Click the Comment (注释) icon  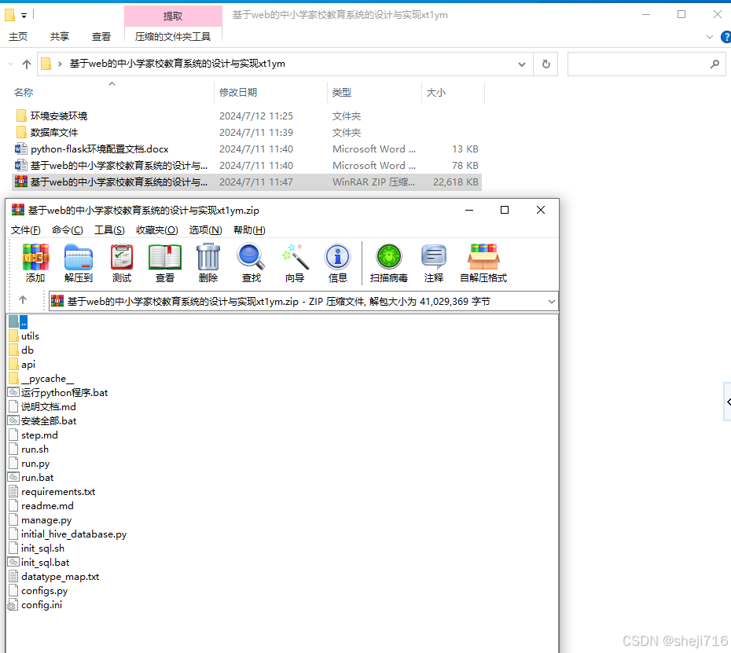[x=434, y=257]
